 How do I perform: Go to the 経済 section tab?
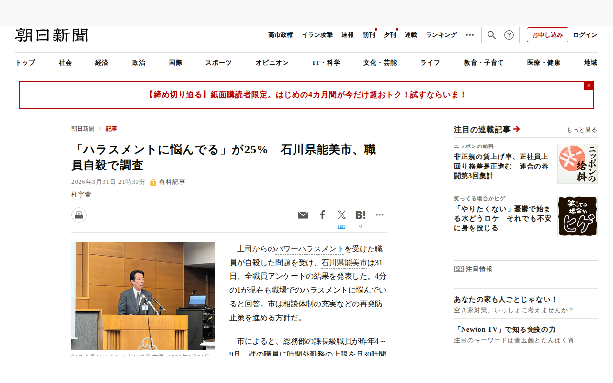(x=102, y=63)
